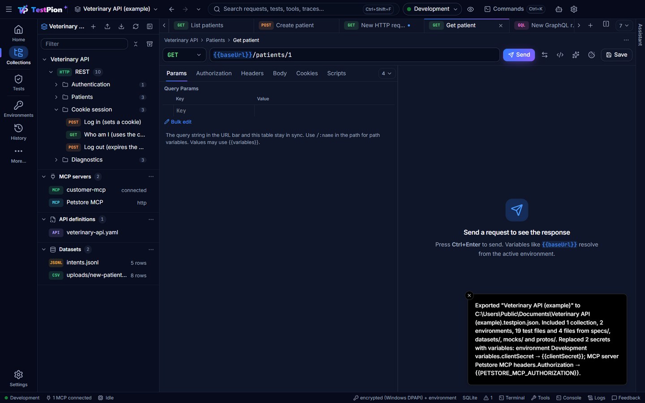The height and width of the screenshot is (403, 645).
Task: Open the gear settings icon in top bar
Action: click(574, 9)
